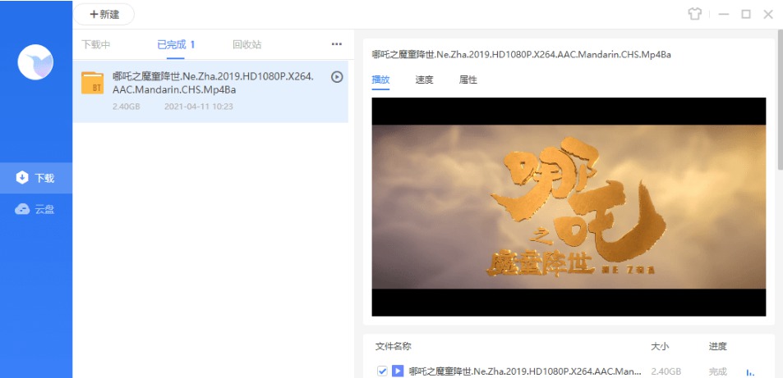Click the 2.40GB cell in file table
Viewport: 783px width, 378px height.
point(666,371)
